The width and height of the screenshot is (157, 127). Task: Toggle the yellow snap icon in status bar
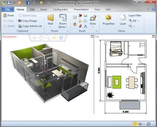[x=135, y=124]
